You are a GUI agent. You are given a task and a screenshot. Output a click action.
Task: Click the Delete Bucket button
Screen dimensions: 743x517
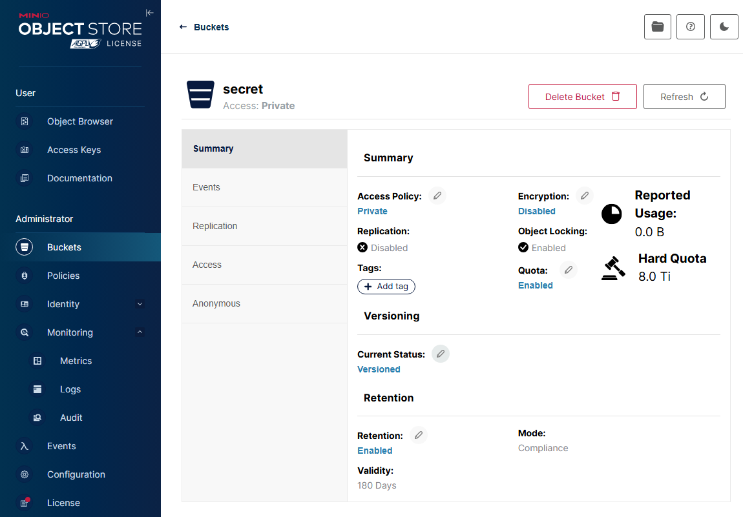(582, 97)
